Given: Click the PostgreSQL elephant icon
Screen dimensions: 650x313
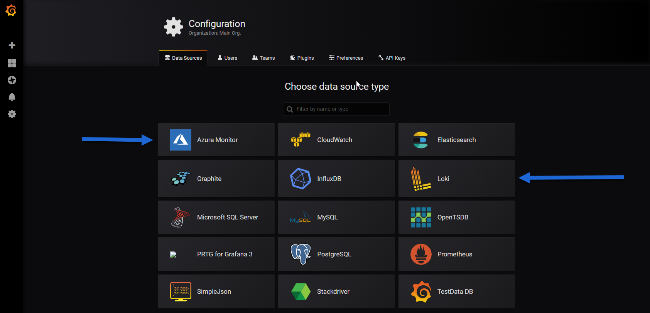Looking at the screenshot, I should [x=301, y=254].
